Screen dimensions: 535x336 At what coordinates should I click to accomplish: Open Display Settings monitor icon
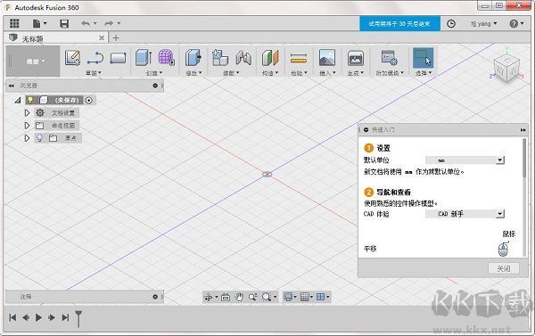coord(288,297)
